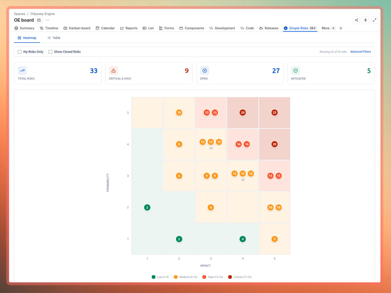Click the Mitigated check-circle icon
Screen dimensions: 391x293
pos(296,70)
